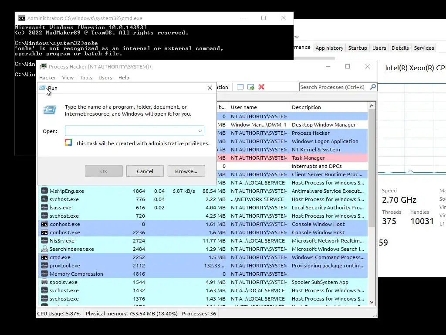Select svchost.exe row with PID 1432

coord(203,290)
